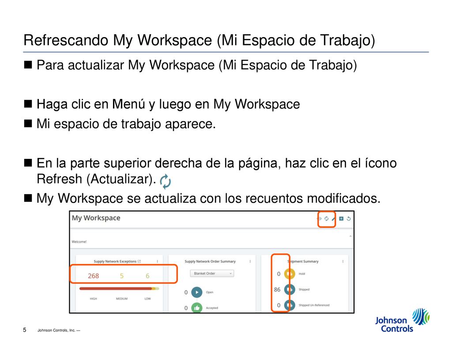Click the yellow Hold shipment truck icon
The height and width of the screenshot is (339, 452).
pos(290,274)
